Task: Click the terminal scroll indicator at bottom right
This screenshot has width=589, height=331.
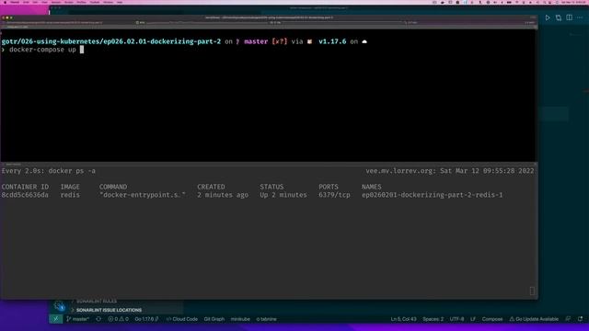Action: click(532, 291)
